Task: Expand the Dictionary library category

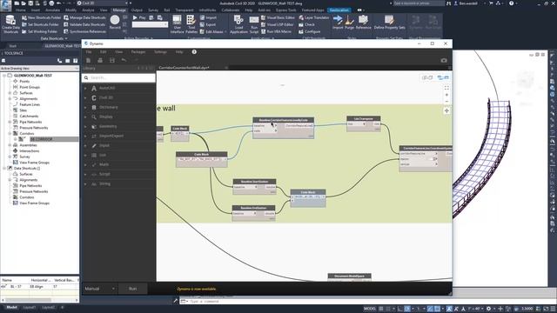Action: pyautogui.click(x=118, y=107)
